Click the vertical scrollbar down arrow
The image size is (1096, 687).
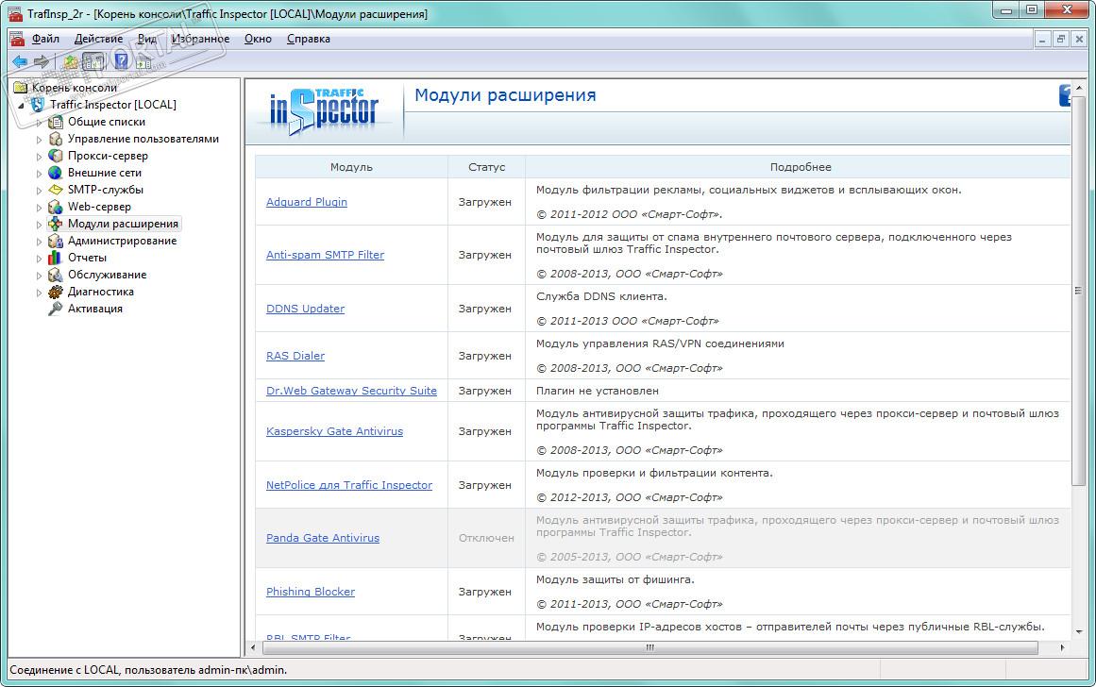point(1078,631)
